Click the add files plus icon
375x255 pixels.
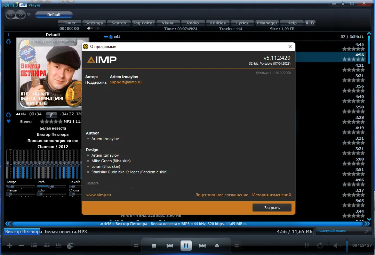click(9, 245)
